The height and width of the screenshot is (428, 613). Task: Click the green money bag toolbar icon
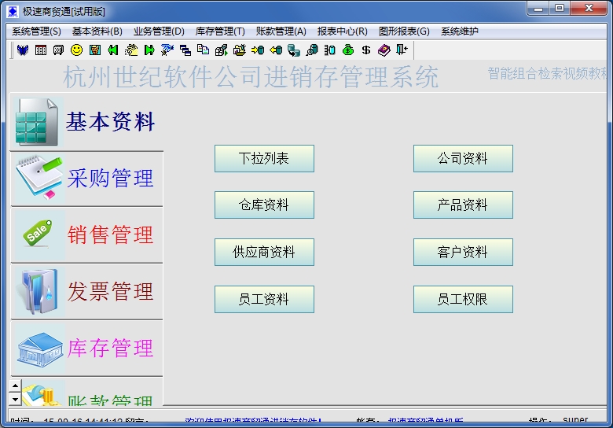[x=348, y=50]
